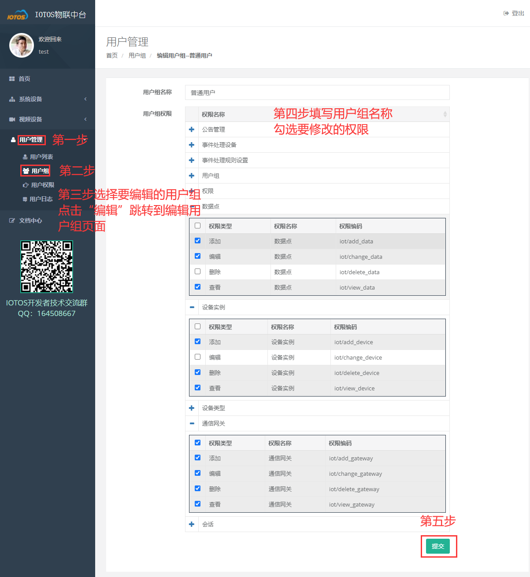This screenshot has width=530, height=577.
Task: Expand the 公告管理 permission group
Action: pyautogui.click(x=192, y=129)
